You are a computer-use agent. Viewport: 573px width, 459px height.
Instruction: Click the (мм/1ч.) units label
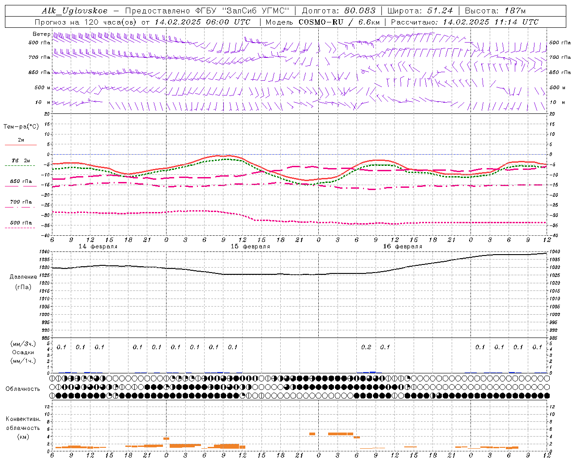coord(23,361)
